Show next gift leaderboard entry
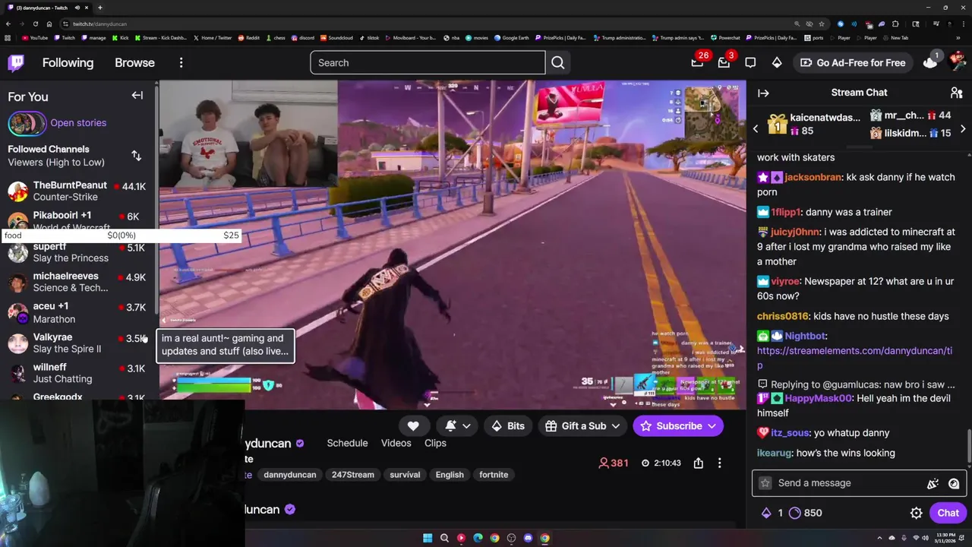 [x=963, y=129]
